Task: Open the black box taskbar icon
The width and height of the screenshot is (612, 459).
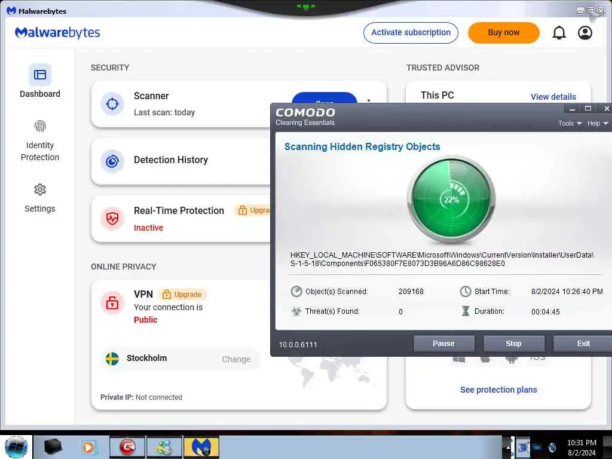Action: click(53, 447)
